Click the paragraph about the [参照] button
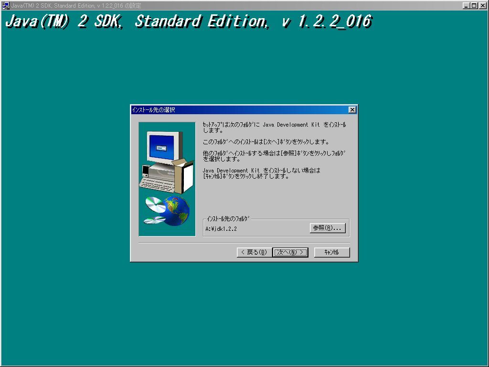This screenshot has height=367, width=489. point(274,156)
